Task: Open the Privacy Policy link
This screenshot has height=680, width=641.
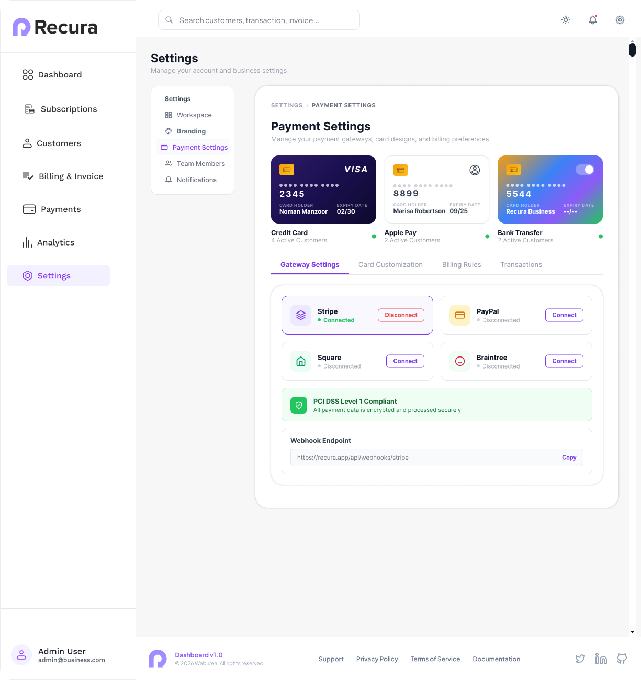Action: pos(377,659)
